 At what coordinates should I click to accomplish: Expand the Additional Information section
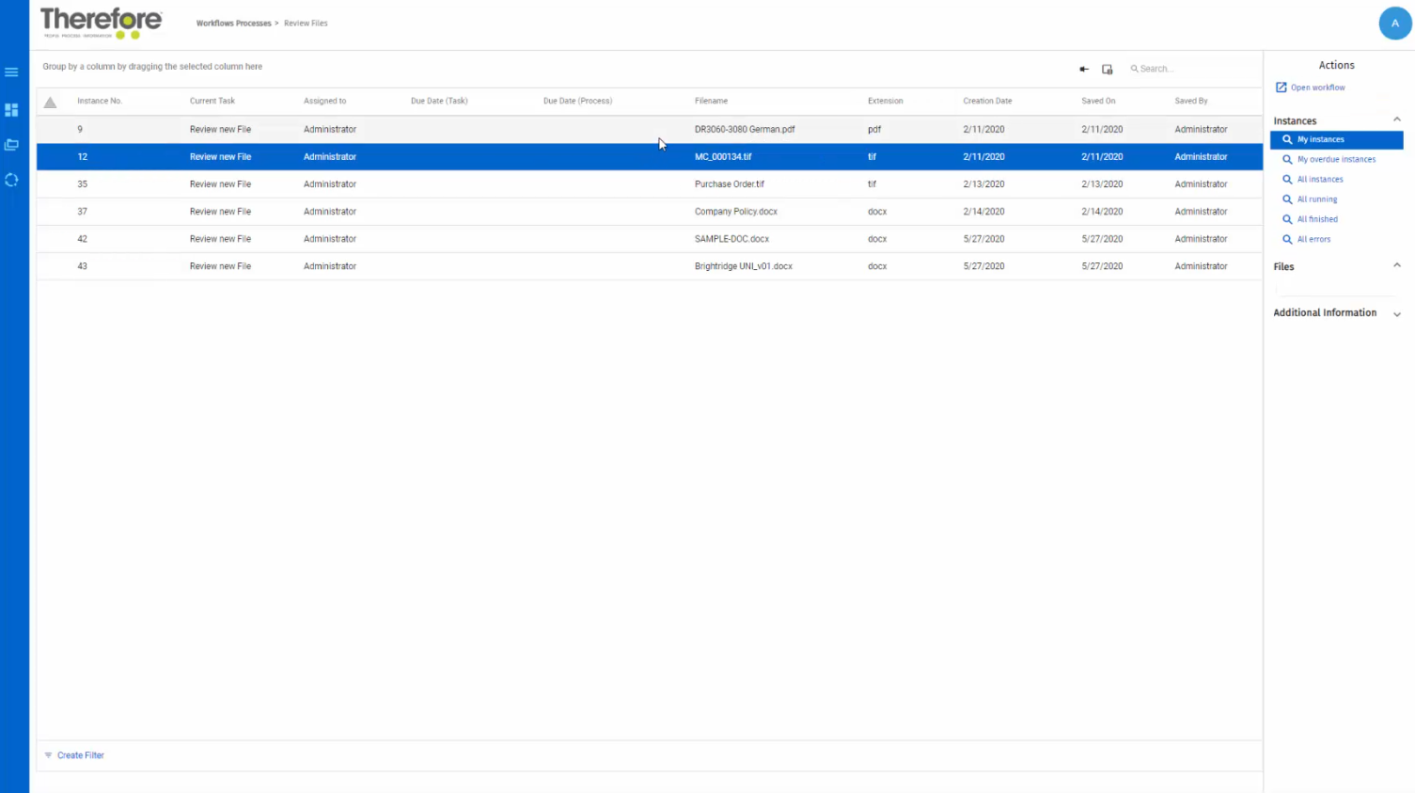[x=1397, y=313]
